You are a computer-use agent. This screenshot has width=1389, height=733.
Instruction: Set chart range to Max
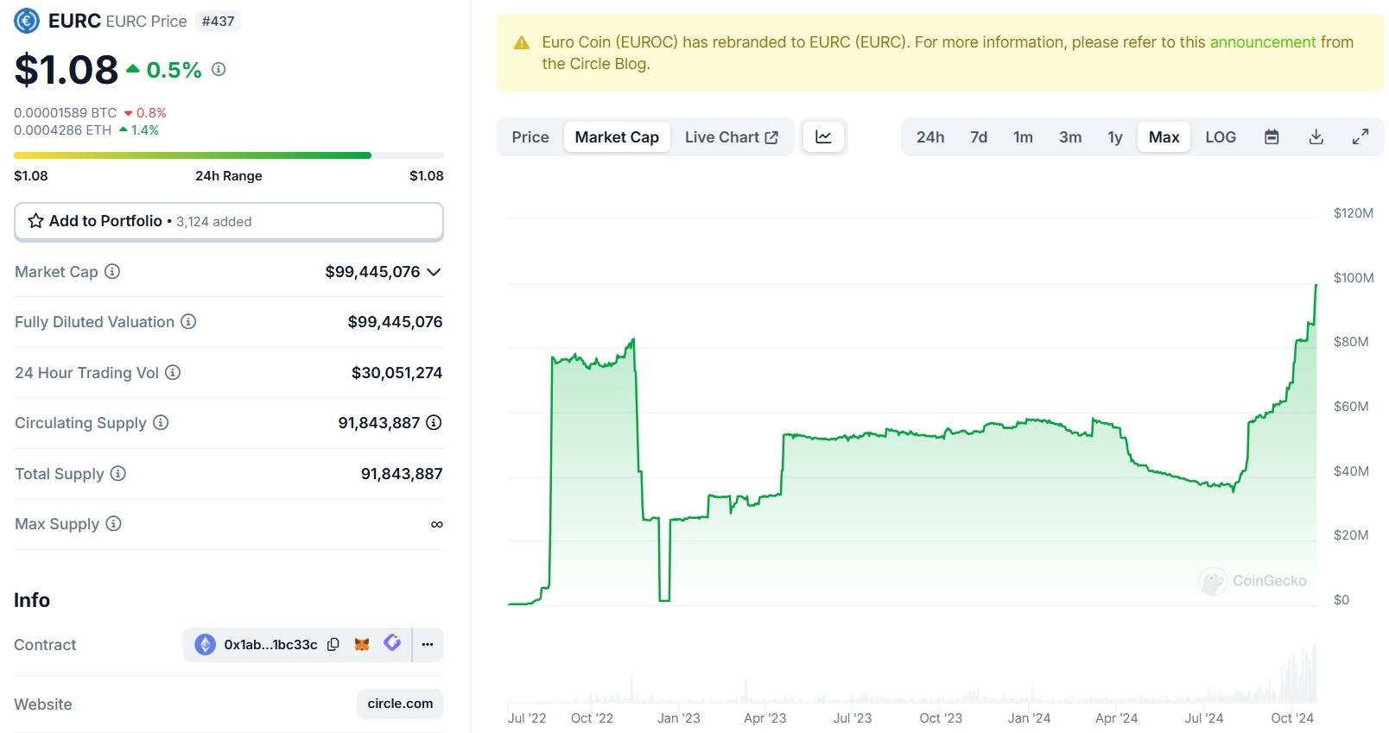coord(1164,136)
